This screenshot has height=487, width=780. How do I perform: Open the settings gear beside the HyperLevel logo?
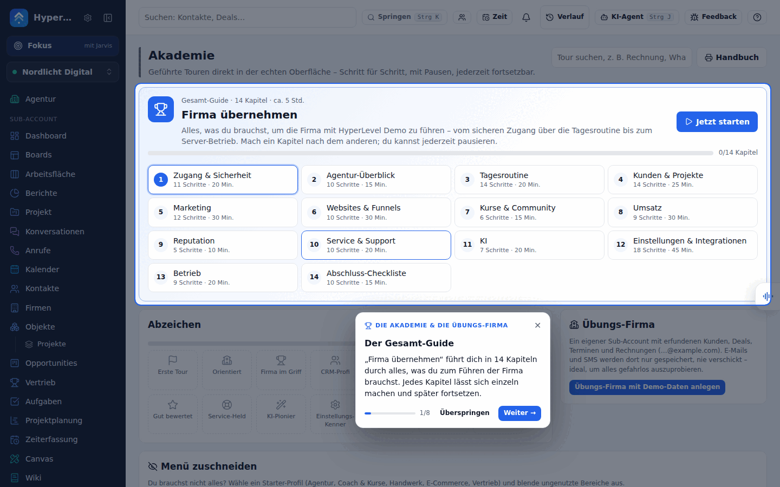[x=88, y=18]
